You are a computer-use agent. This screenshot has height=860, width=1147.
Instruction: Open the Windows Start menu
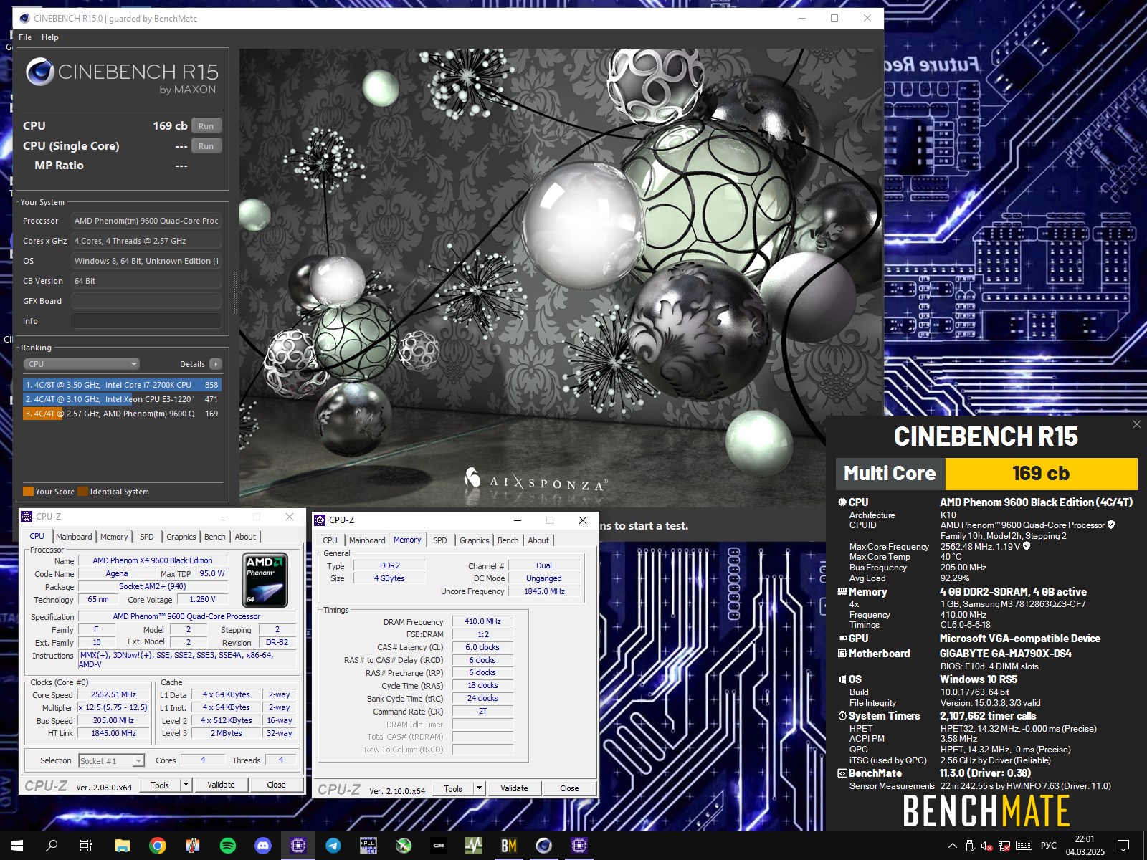click(x=16, y=846)
